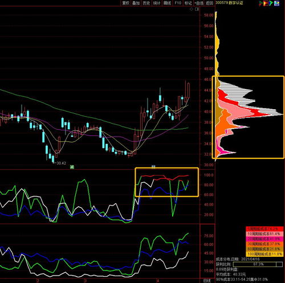285x283 pixels.
Task: Click the 标记 mark button
Action: coord(188,3)
